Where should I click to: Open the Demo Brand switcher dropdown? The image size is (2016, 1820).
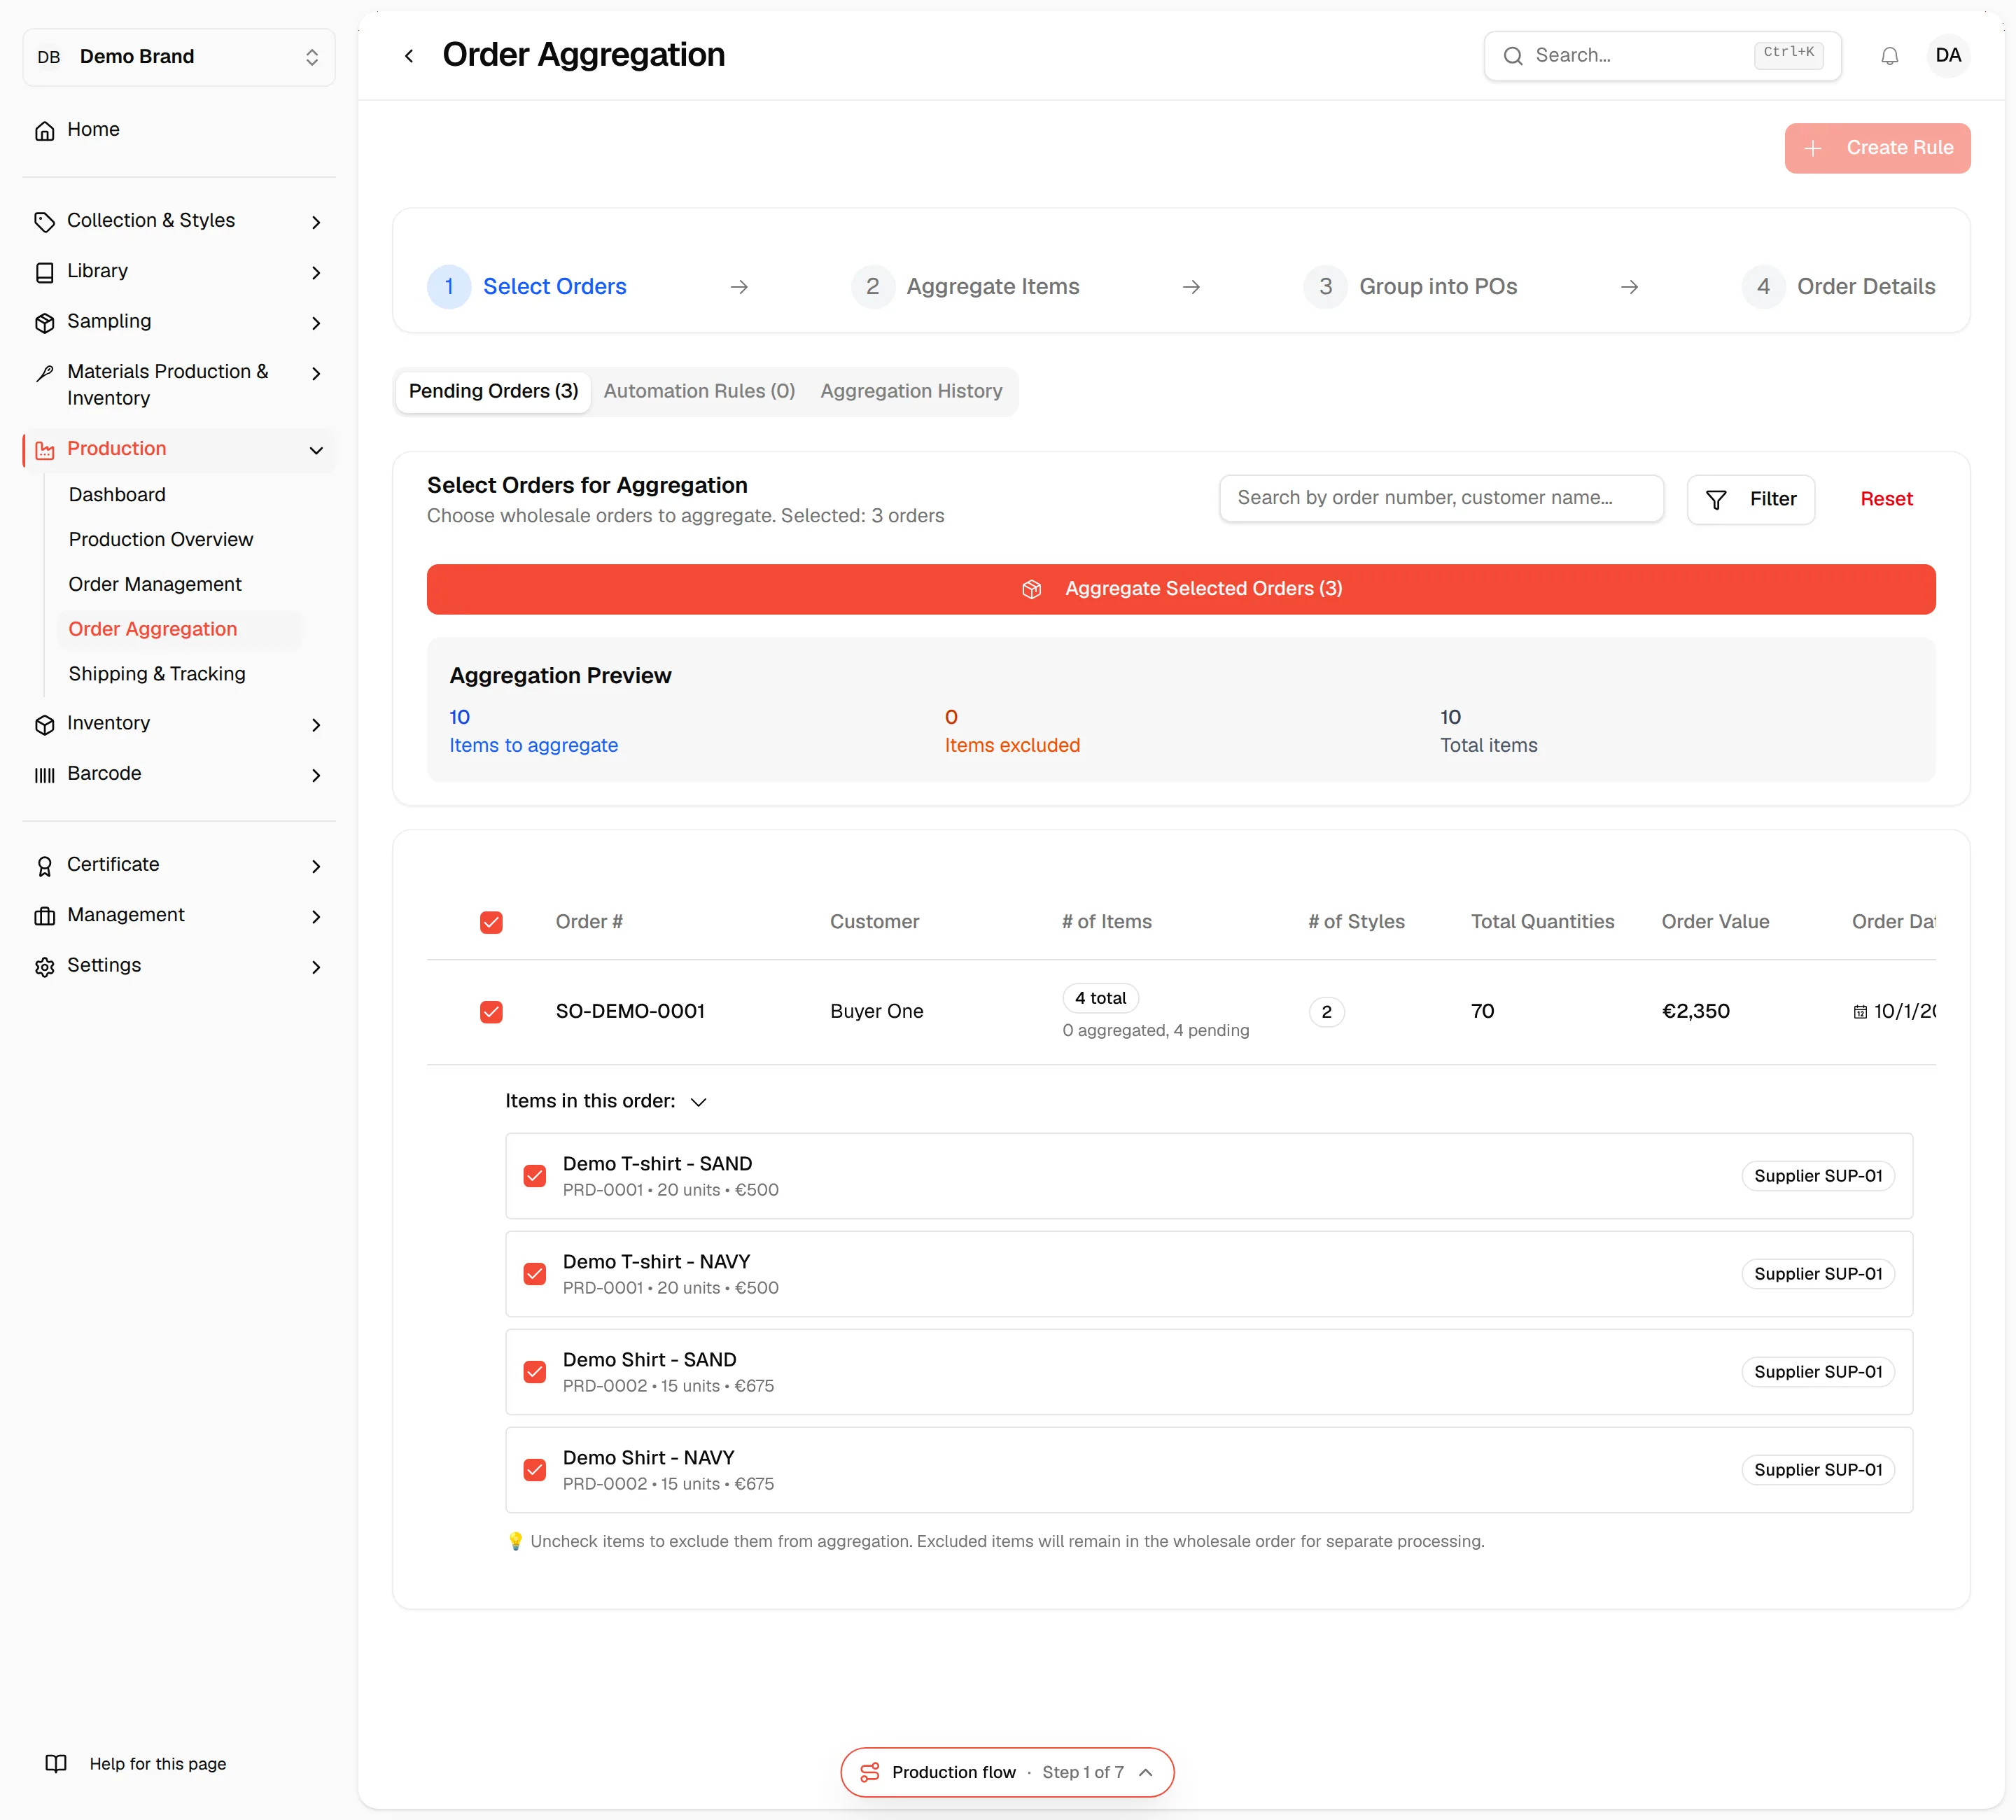[179, 57]
